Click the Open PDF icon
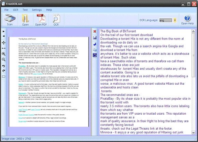The height and width of the screenshot is (142, 198). [41, 20]
